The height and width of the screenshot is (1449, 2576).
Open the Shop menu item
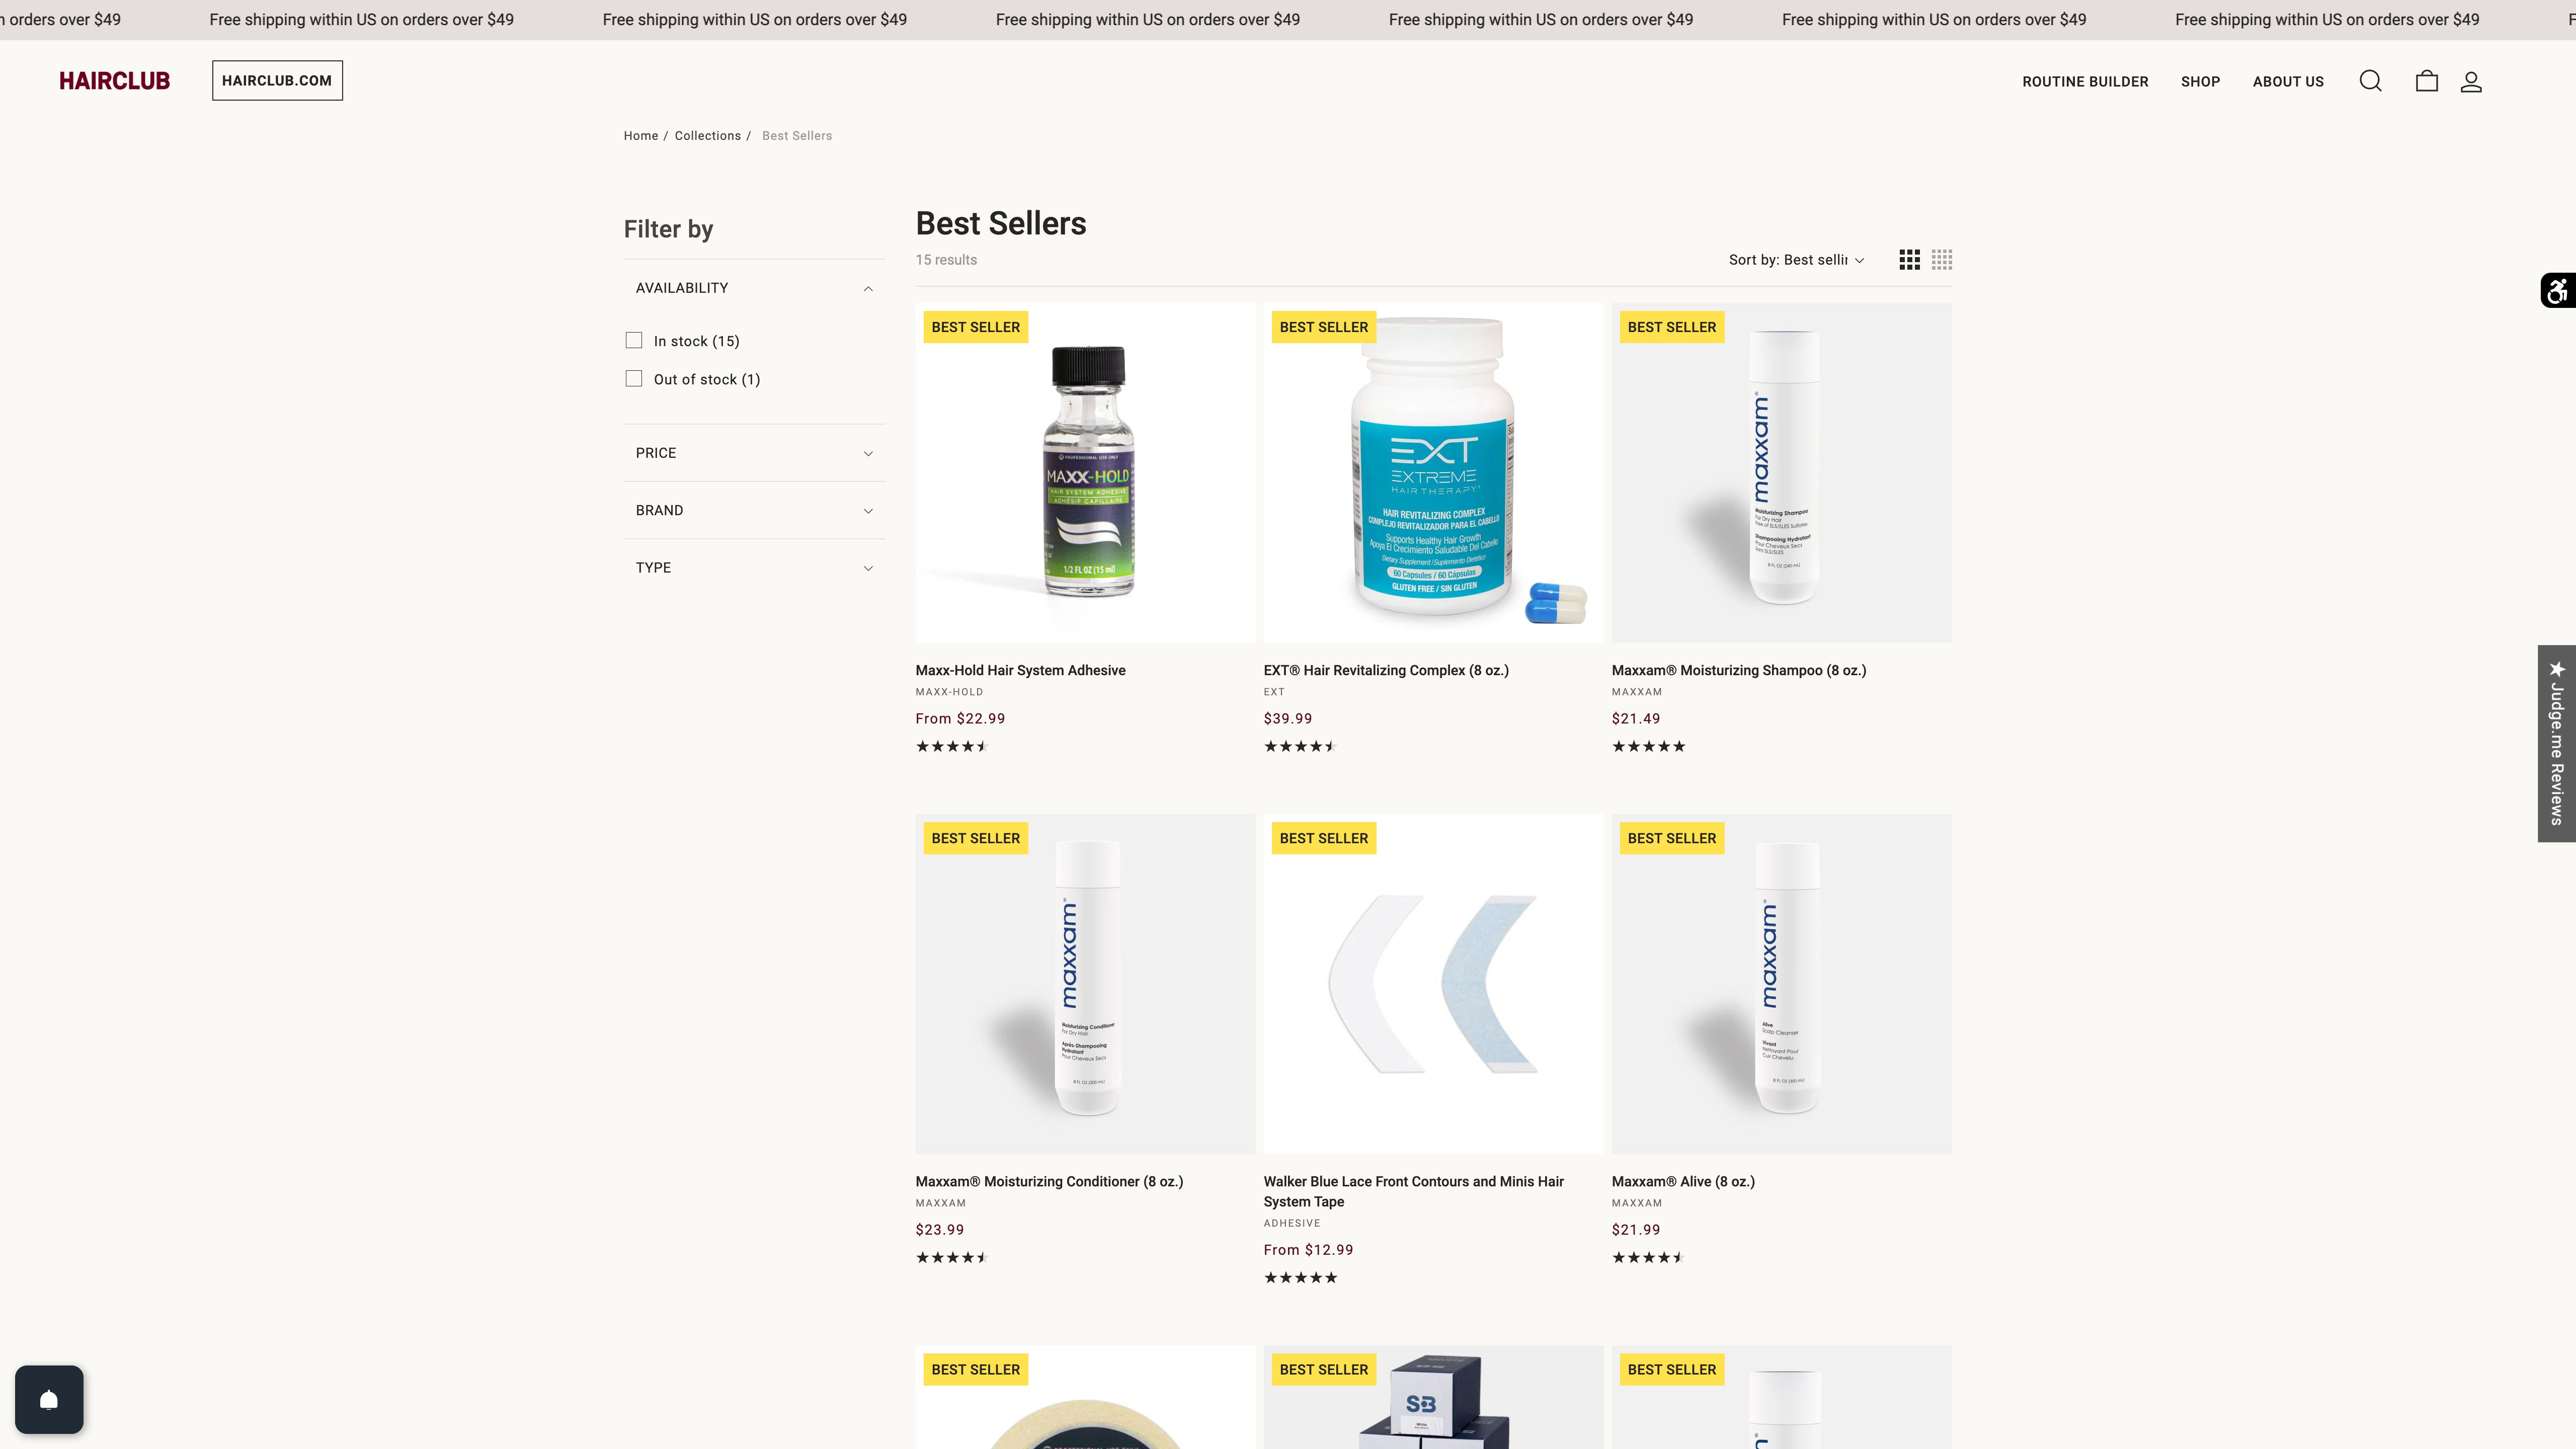2200,82
